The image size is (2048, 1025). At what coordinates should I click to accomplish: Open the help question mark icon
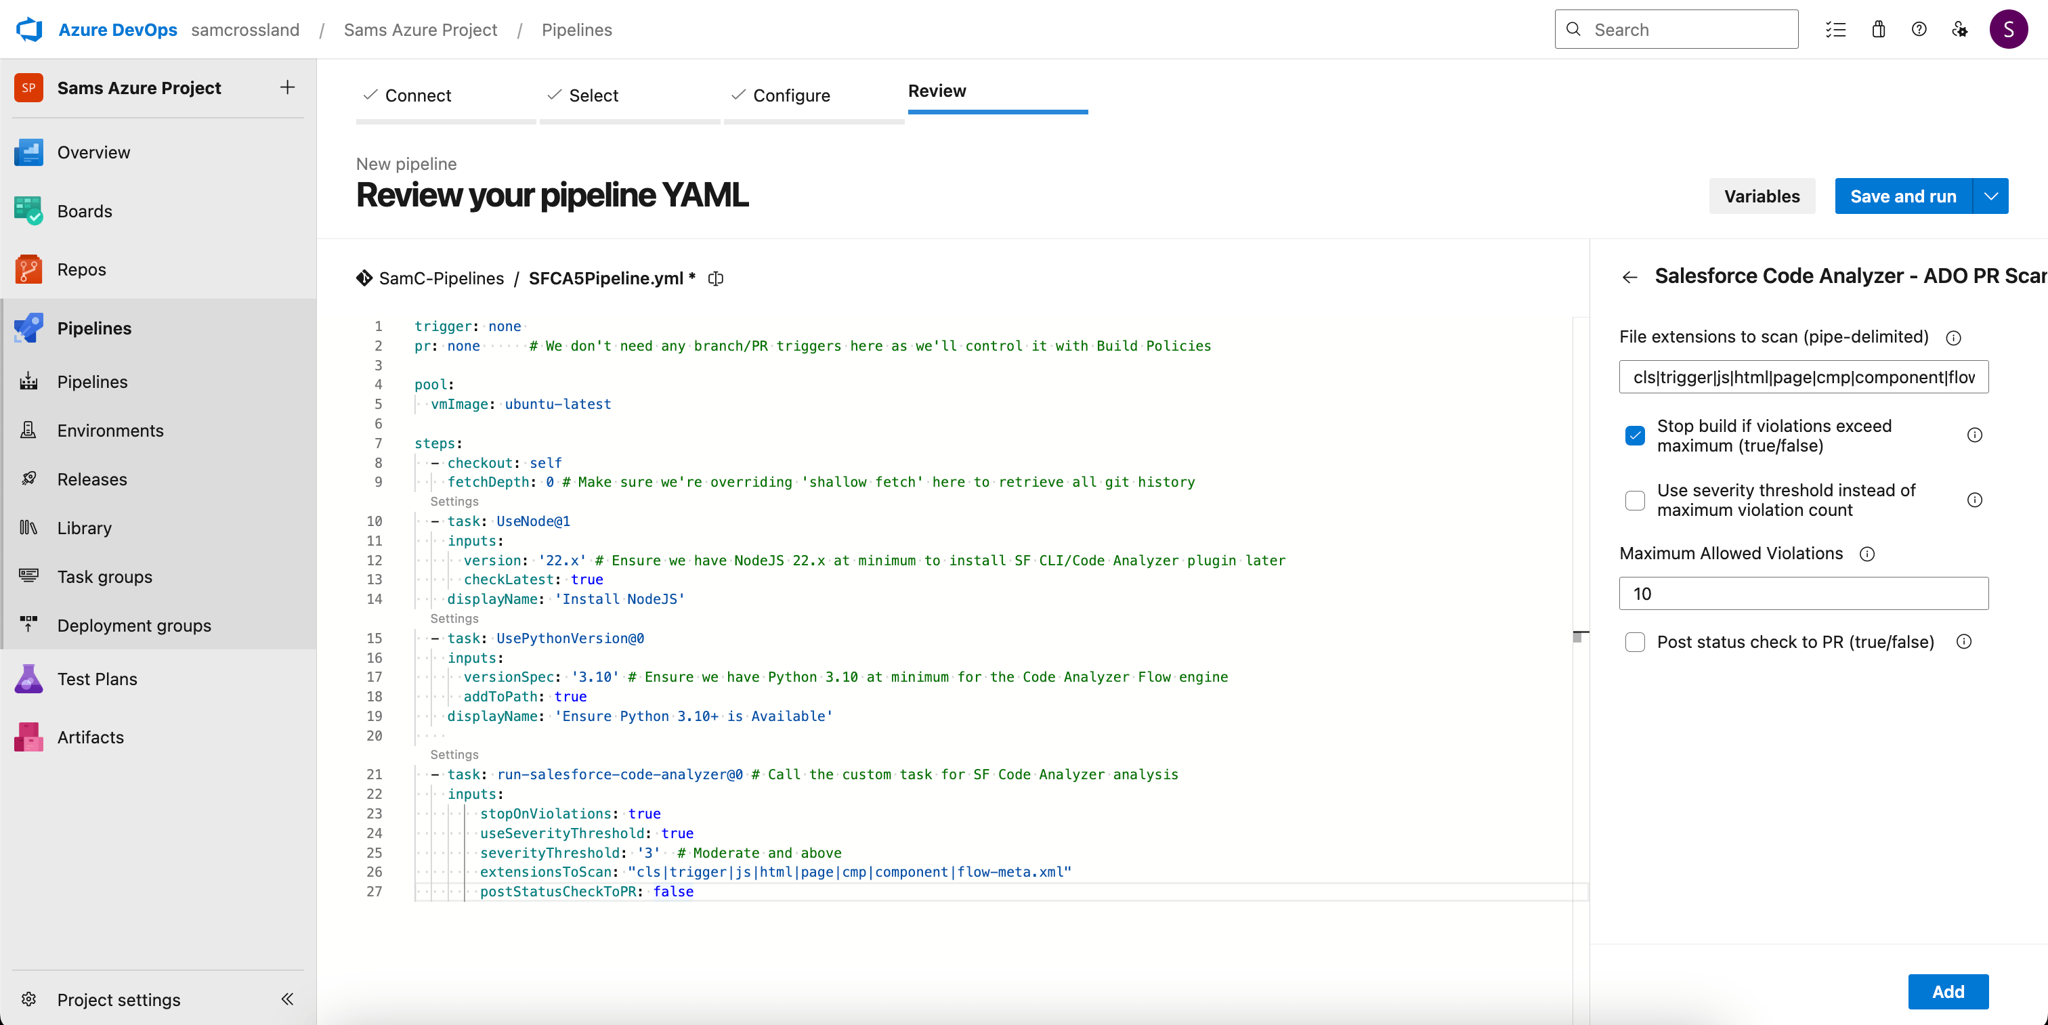1919,29
